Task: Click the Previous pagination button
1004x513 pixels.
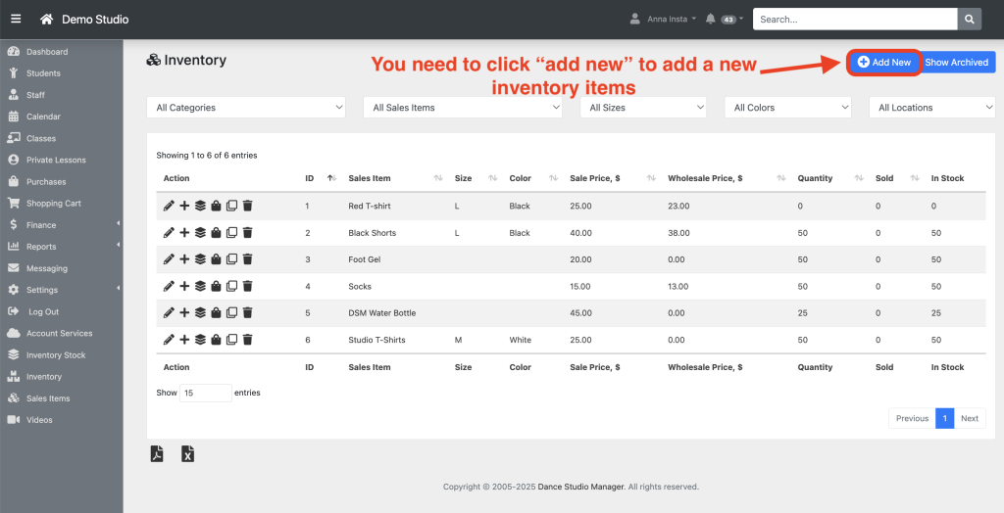Action: click(x=912, y=418)
